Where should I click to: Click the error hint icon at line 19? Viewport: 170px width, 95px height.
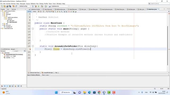point(30,49)
